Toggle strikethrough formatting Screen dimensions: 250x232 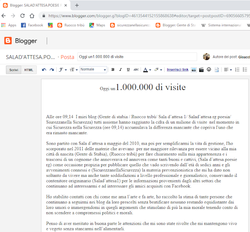pyautogui.click(x=136, y=70)
